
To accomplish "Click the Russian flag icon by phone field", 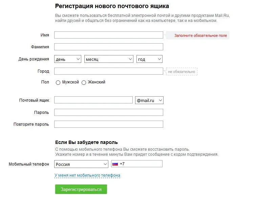I will pyautogui.click(x=115, y=164).
